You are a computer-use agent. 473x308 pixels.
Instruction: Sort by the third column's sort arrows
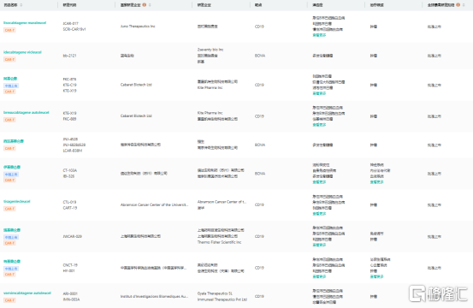150,5
